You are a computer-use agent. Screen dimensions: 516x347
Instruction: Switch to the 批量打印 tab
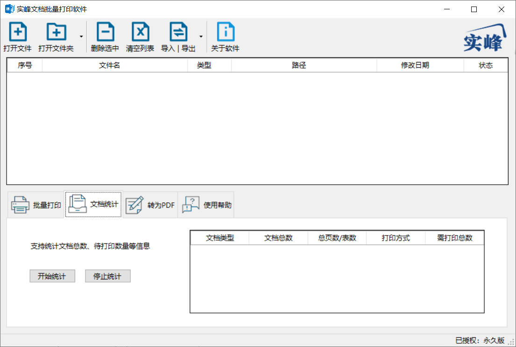(x=35, y=204)
